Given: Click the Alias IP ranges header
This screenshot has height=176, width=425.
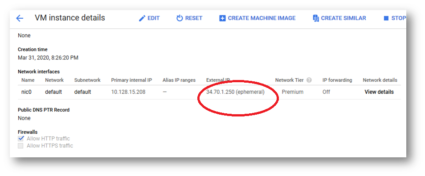Looking at the screenshot, I should point(179,80).
